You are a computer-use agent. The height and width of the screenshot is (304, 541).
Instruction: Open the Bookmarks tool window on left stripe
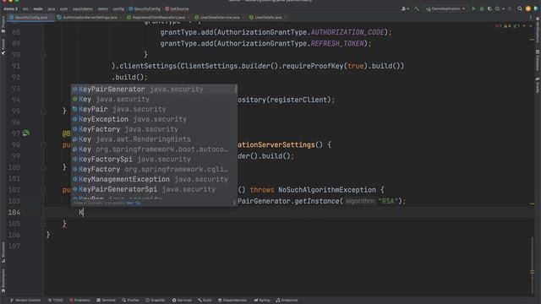coord(3,281)
